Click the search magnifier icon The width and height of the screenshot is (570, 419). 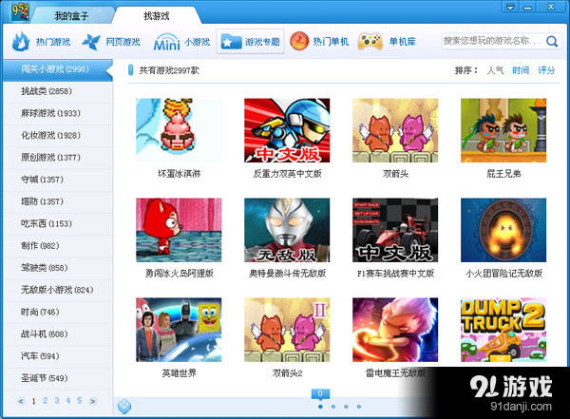coord(551,42)
